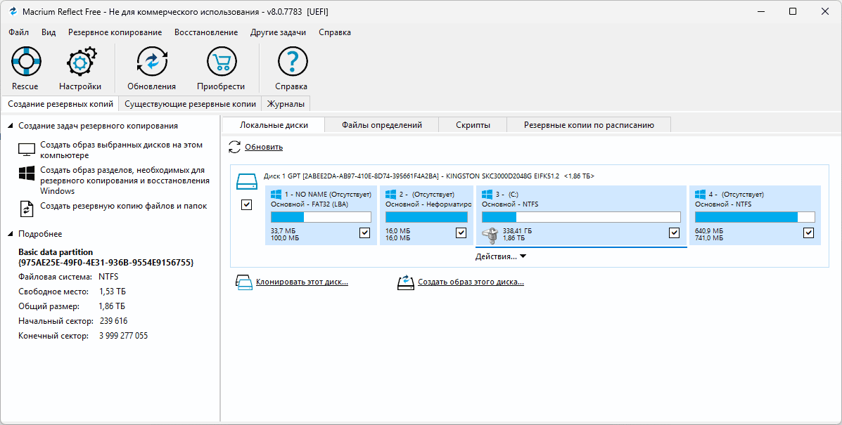The height and width of the screenshot is (425, 842).
Task: Switch to the Скрипты tab
Action: [x=473, y=125]
